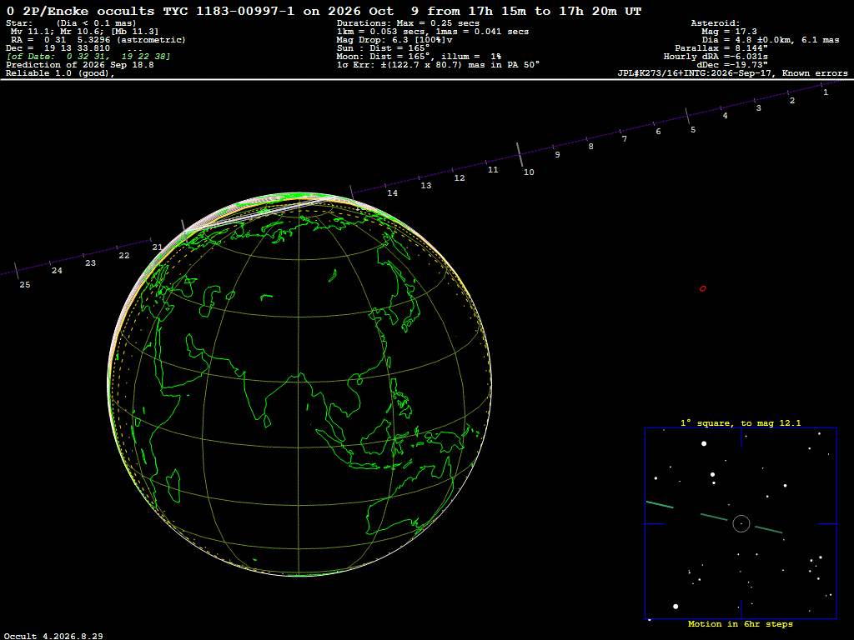Click the brightest star at chart bottom-left
The width and height of the screenshot is (854, 640).
click(676, 607)
